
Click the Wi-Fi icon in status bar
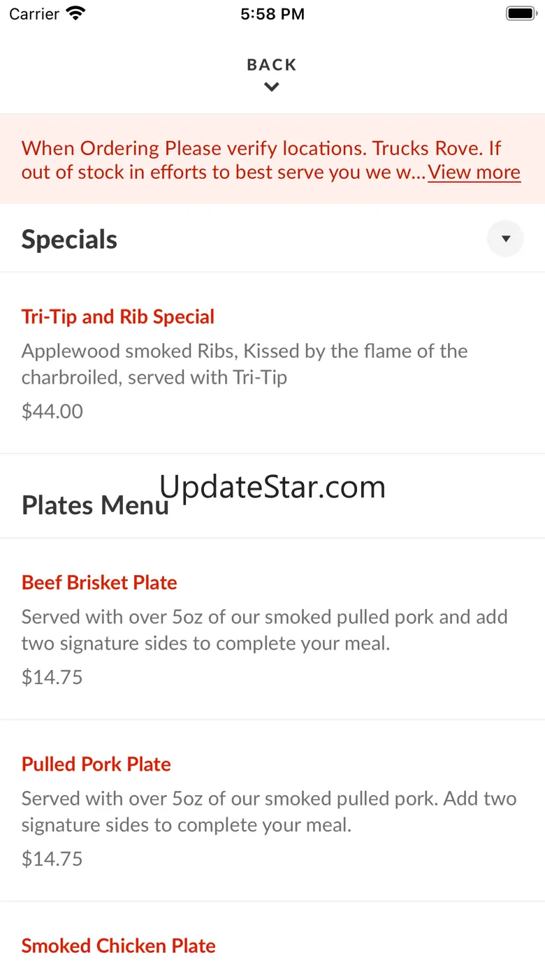pyautogui.click(x=75, y=13)
